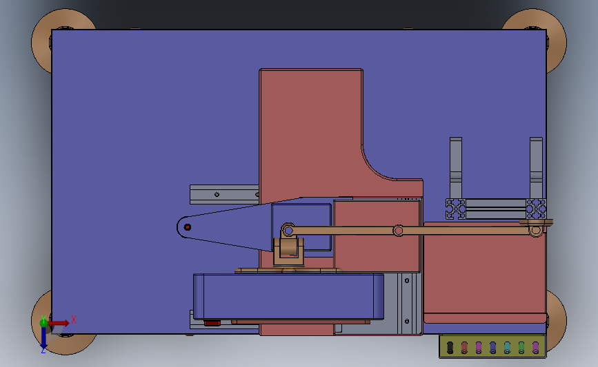598x367 pixels.
Task: Select the purple rectangular housing at the bottom
Action: [288, 296]
